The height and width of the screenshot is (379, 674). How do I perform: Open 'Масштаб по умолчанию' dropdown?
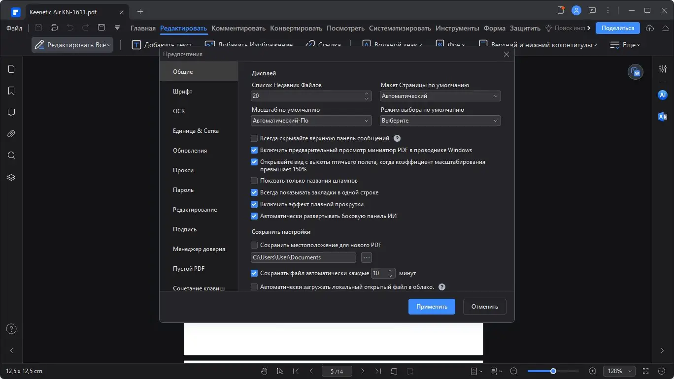coord(311,121)
